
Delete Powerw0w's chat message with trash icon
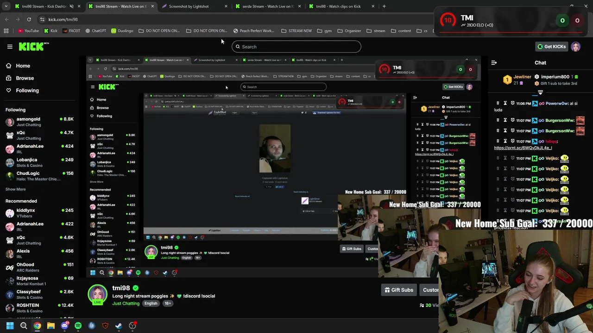498,104
